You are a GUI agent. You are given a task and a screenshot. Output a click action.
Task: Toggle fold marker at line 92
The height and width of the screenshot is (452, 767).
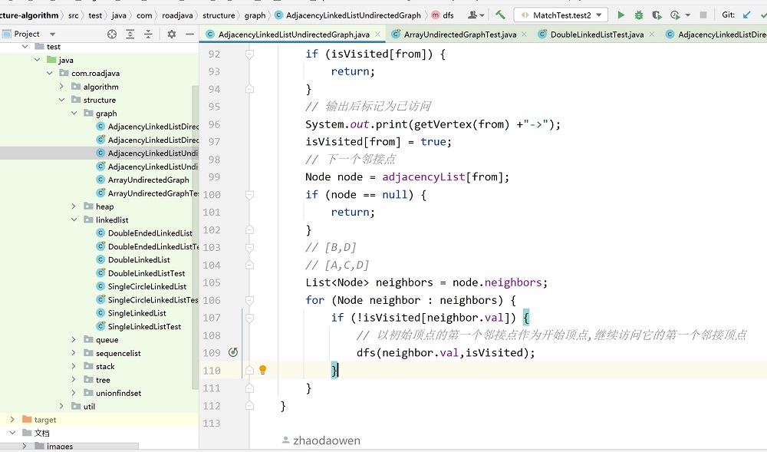point(249,54)
